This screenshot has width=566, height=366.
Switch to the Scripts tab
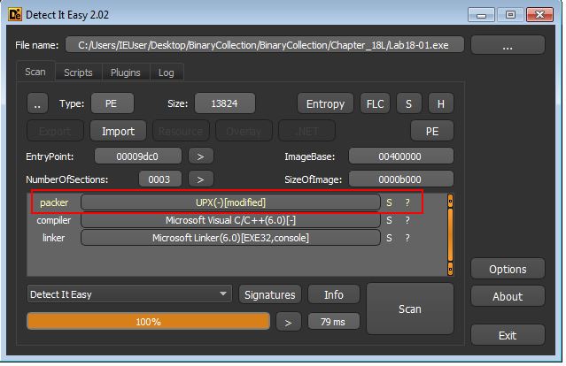coord(78,72)
